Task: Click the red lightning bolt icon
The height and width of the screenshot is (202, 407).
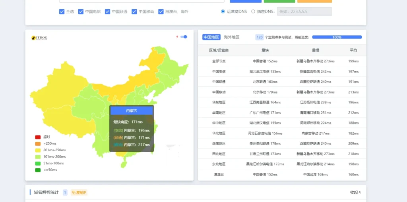Action: tap(177, 37)
